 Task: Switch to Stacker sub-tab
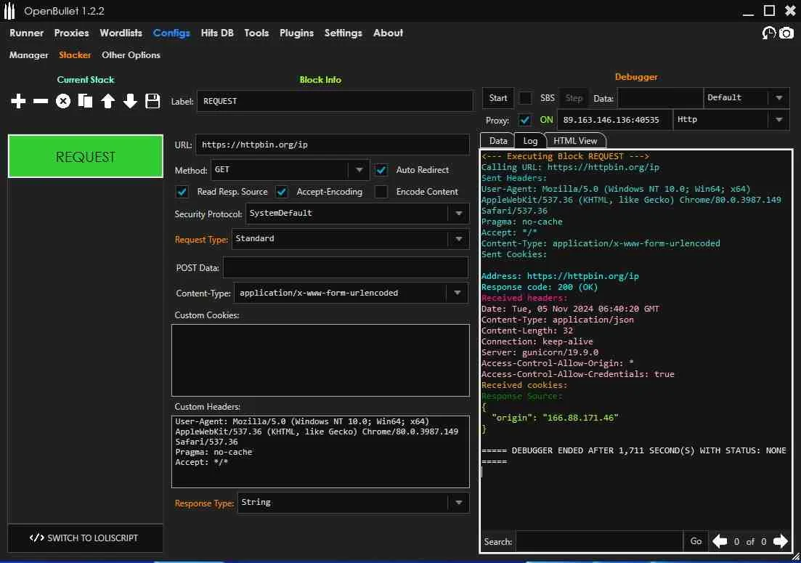(x=75, y=54)
